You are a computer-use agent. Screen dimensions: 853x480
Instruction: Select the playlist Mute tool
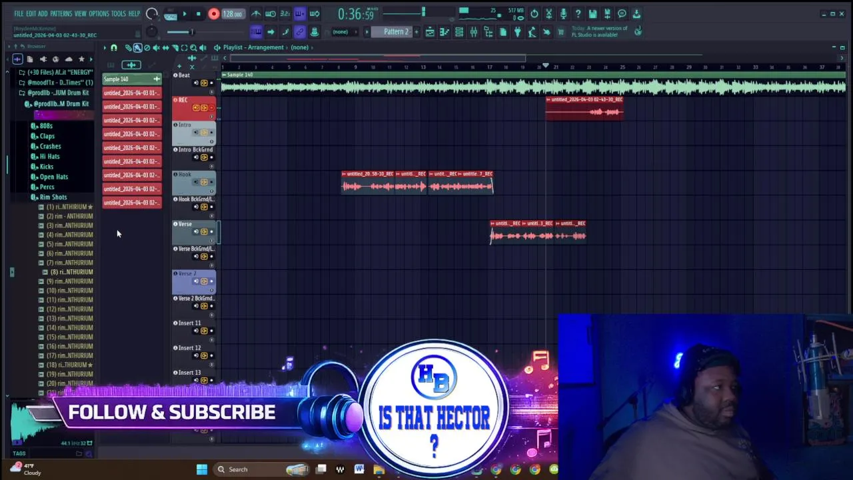click(156, 47)
